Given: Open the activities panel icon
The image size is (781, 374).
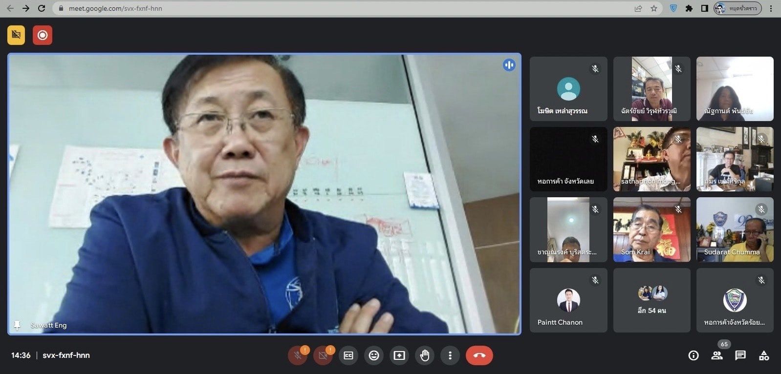Looking at the screenshot, I should [x=764, y=355].
